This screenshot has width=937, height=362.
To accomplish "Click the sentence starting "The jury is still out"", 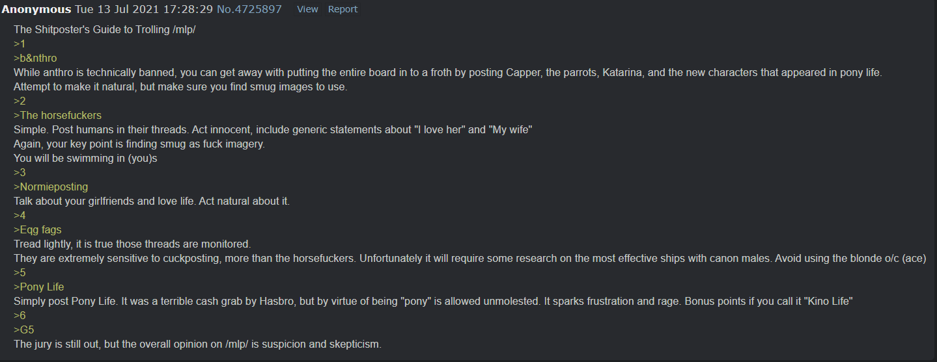I will click(197, 344).
